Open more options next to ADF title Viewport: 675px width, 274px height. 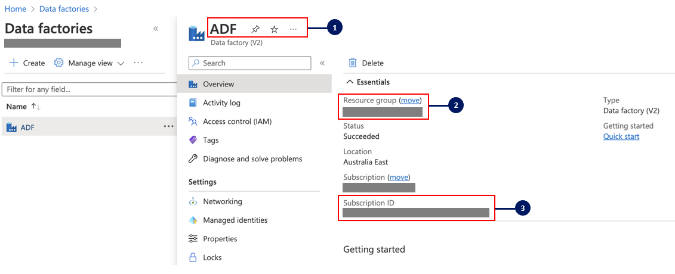(293, 29)
